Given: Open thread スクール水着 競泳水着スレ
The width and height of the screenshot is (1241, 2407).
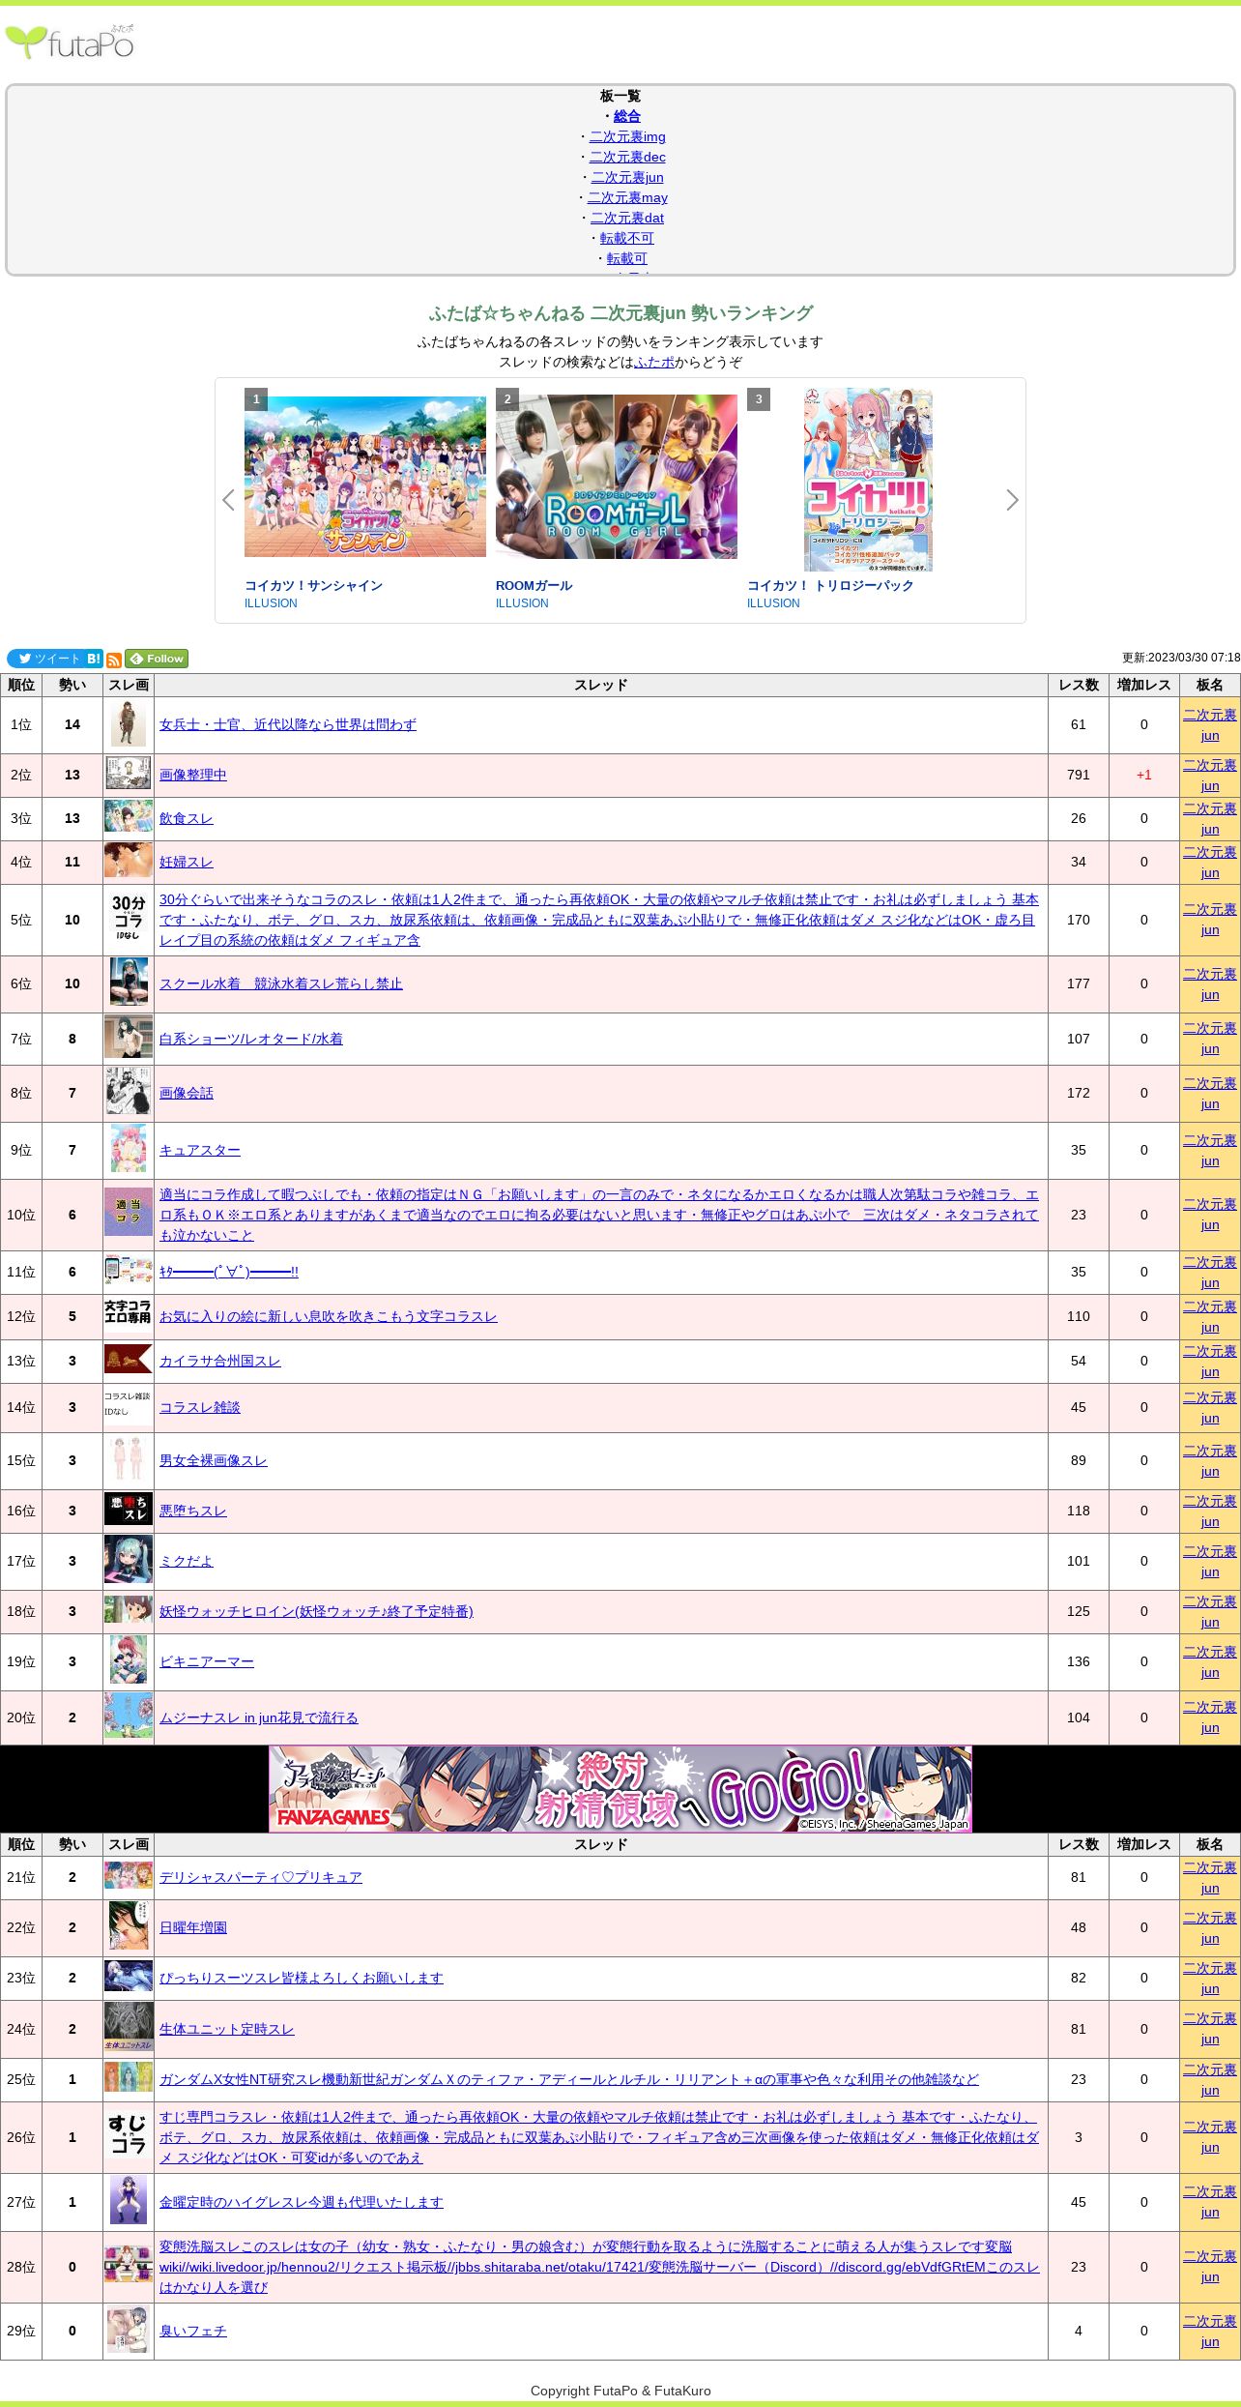Looking at the screenshot, I should click(281, 983).
